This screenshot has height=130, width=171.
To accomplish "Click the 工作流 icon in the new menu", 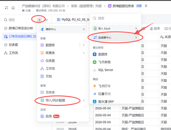I will coord(42,68).
